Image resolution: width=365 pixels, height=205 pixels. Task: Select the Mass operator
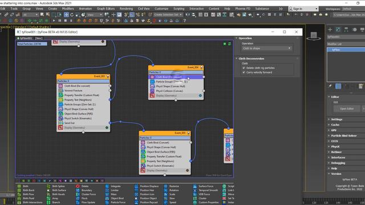[111, 194]
